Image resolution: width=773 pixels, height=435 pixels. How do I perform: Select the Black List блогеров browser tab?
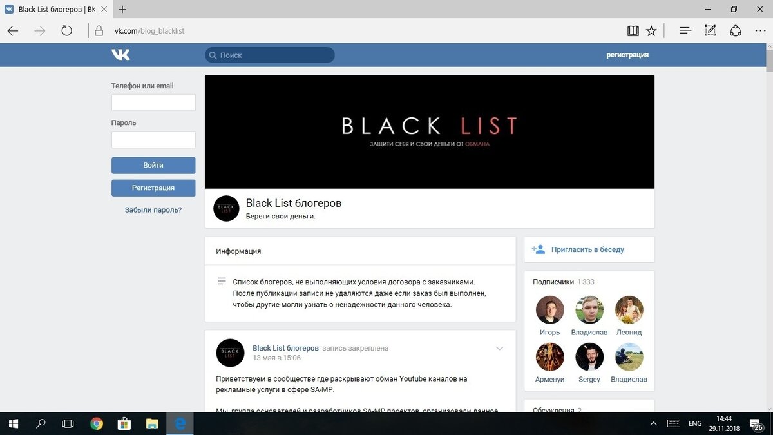point(57,9)
